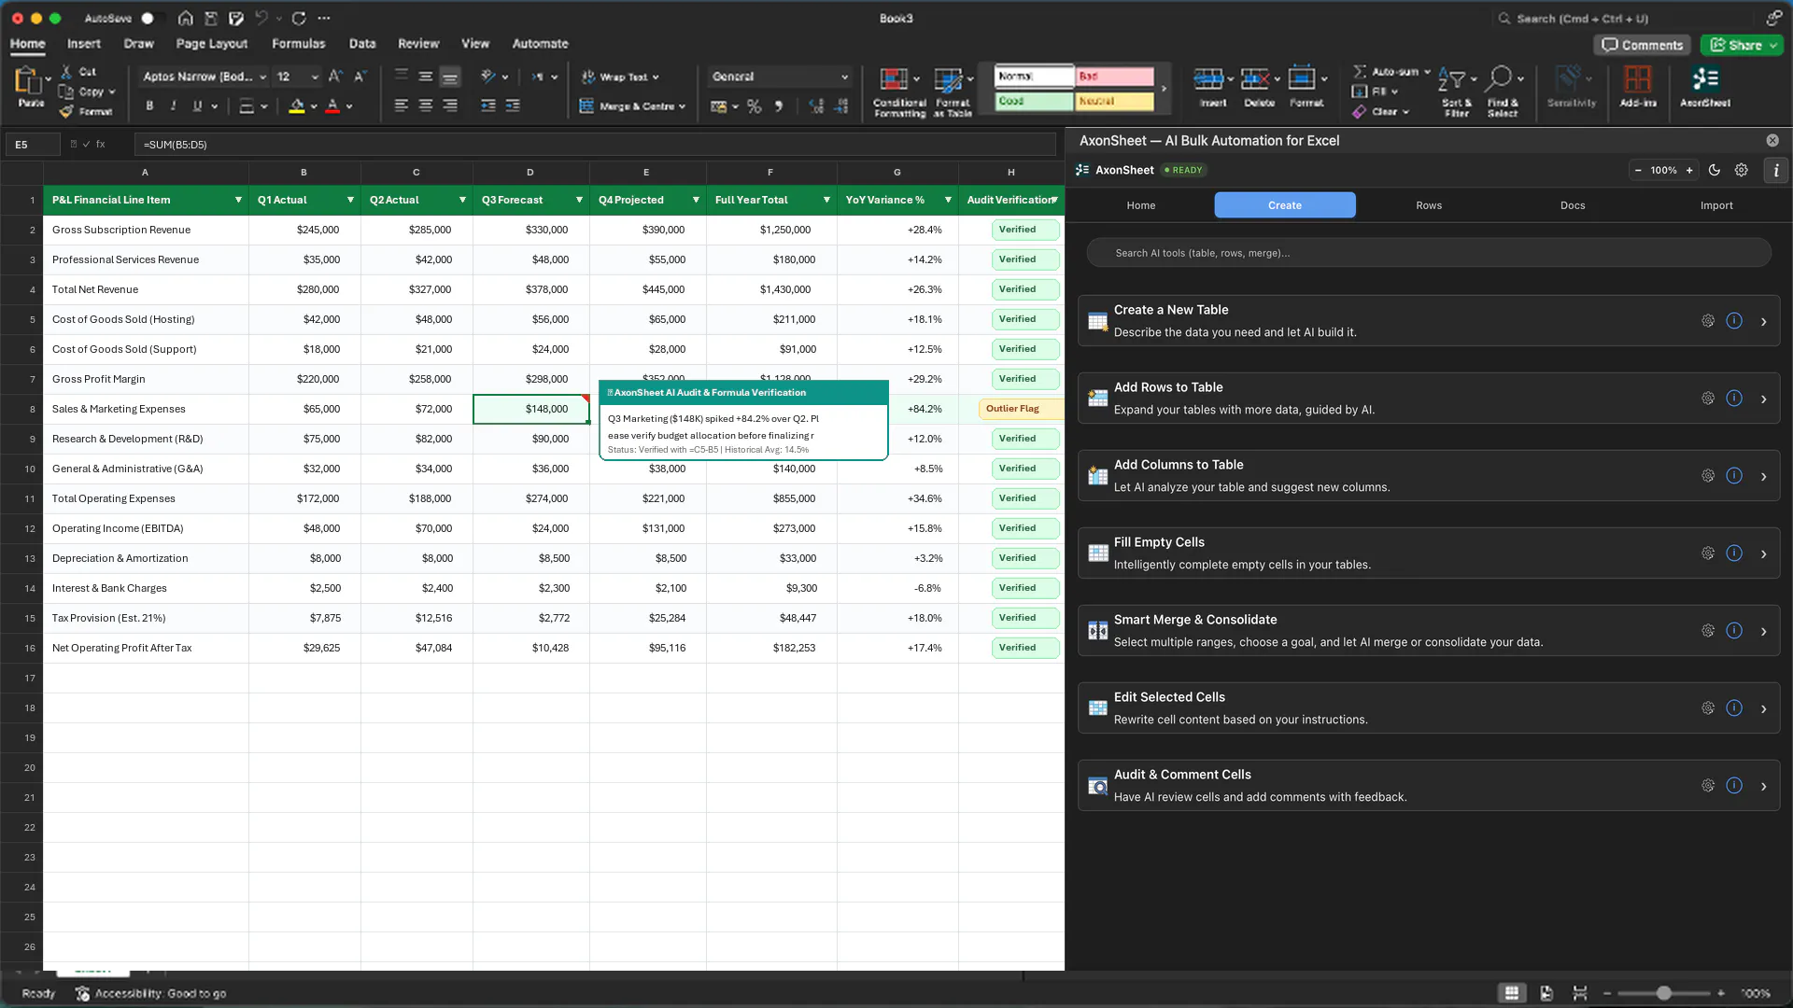Increase font size with the larger A icon
Screen dimensions: 1793x1008
(335, 77)
